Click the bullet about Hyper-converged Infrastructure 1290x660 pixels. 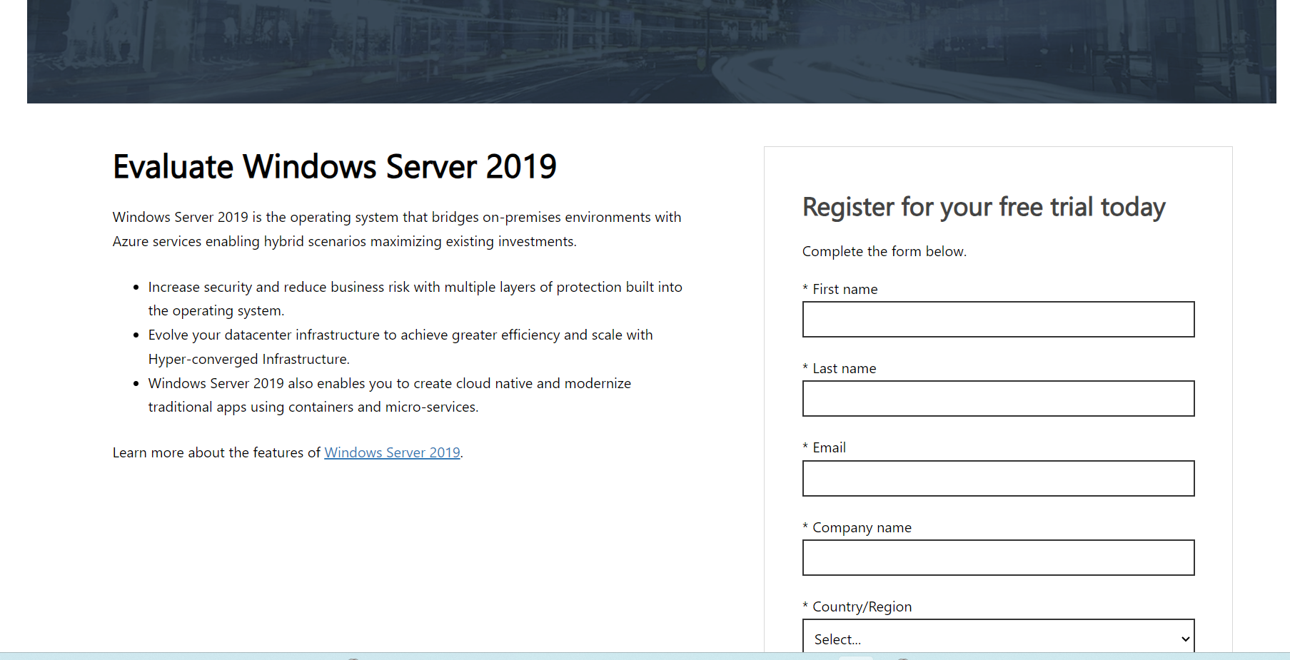pyautogui.click(x=400, y=347)
